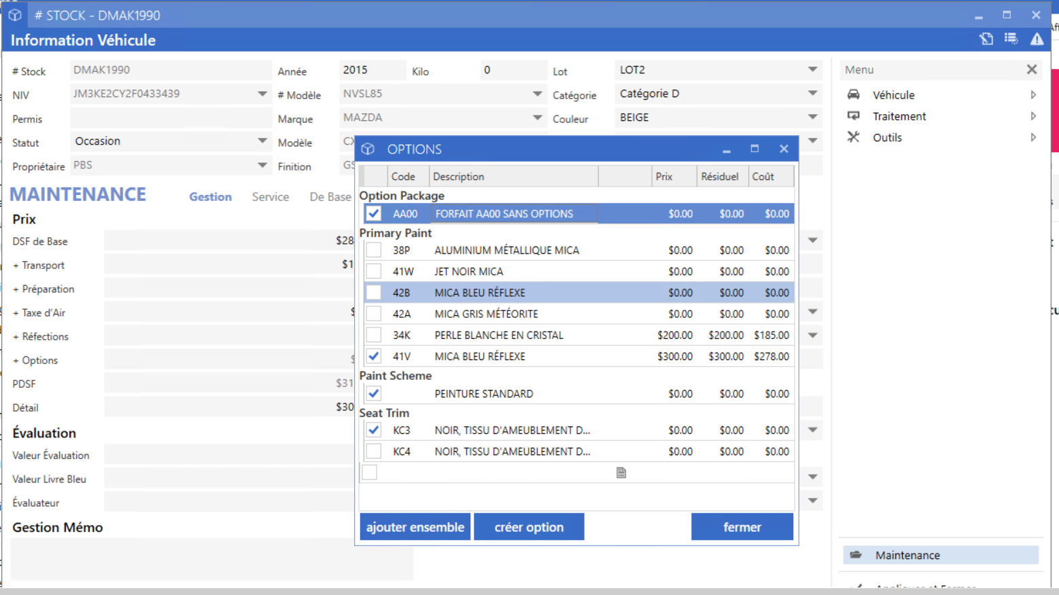Screen dimensions: 1059x595
Task: Click the folder icon beside Maintenance
Action: tap(856, 555)
